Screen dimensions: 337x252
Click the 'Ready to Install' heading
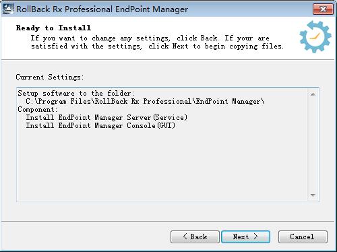point(53,28)
